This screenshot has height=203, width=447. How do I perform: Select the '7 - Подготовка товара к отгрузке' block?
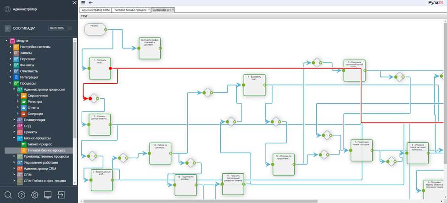point(362,150)
